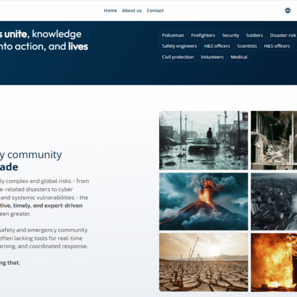Click the 'ng that.' bold closing text

10,263
